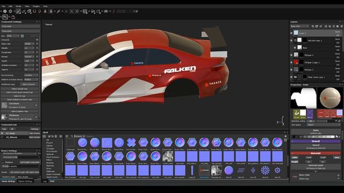Viewport: 344px width, 193px height.
Task: Select the 03_Wheels texture set radio
Action: [x=2, y=137]
